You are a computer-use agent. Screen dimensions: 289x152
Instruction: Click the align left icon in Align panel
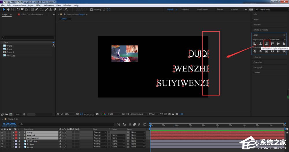[255, 44]
